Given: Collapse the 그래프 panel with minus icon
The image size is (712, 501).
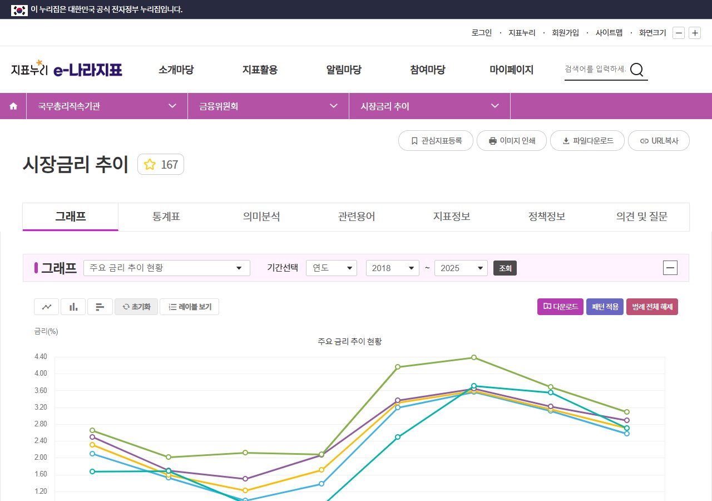Looking at the screenshot, I should [670, 268].
